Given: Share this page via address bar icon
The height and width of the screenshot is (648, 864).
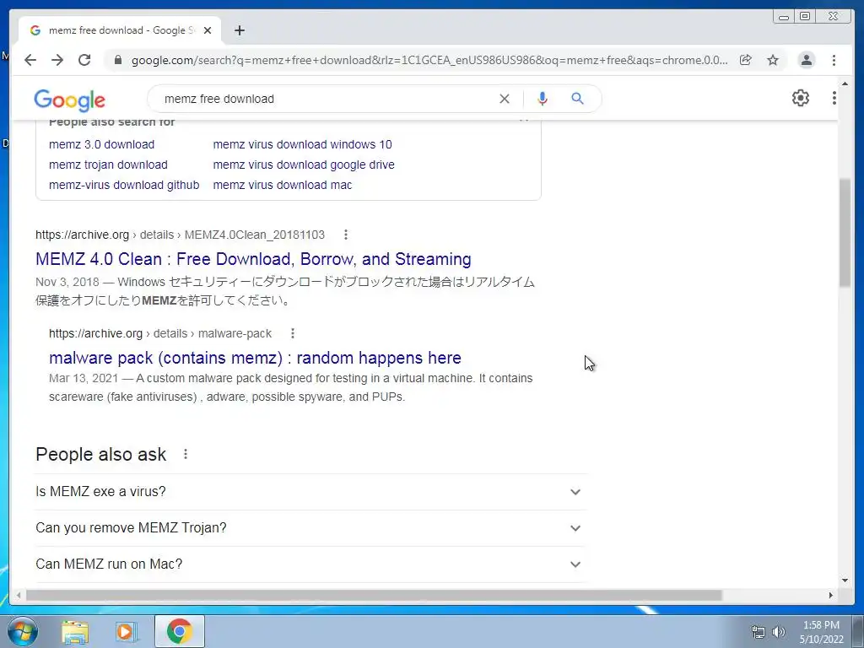Looking at the screenshot, I should point(746,60).
